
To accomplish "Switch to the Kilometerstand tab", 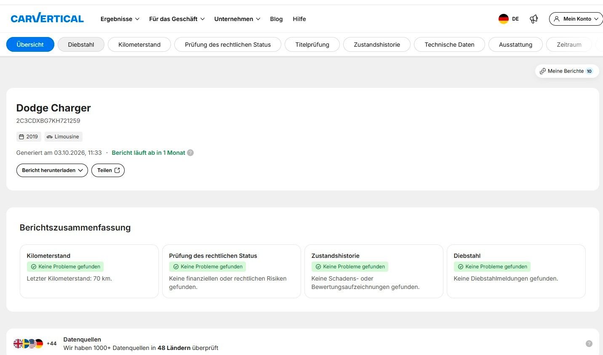I will tap(139, 45).
